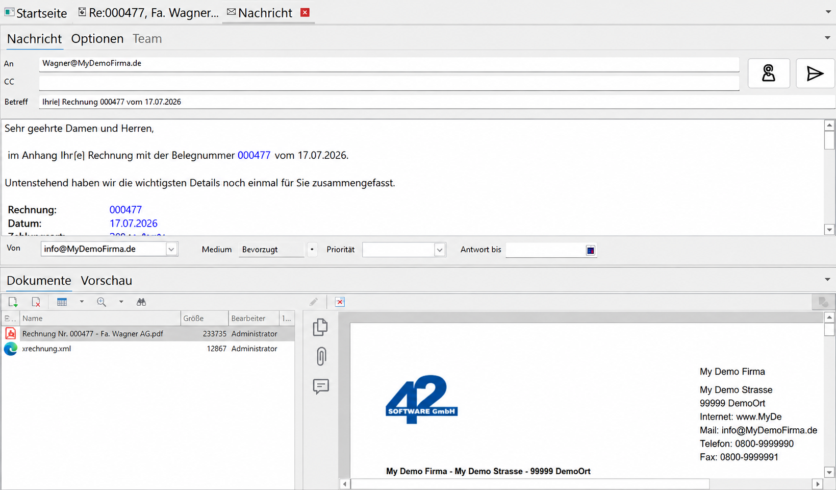The height and width of the screenshot is (490, 836).
Task: Switch to the Re:000477, Fa. Wagner tab
Action: click(148, 13)
